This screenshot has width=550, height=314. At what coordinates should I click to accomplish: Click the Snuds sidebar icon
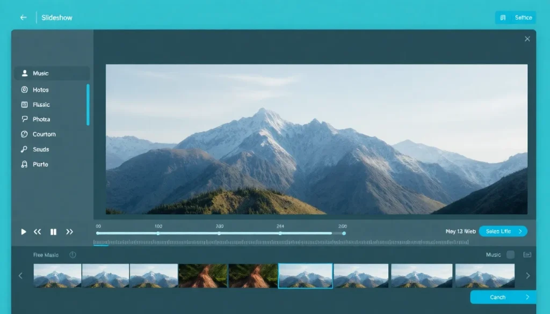(x=24, y=150)
